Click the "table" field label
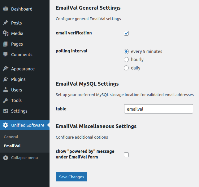 pos(61,109)
